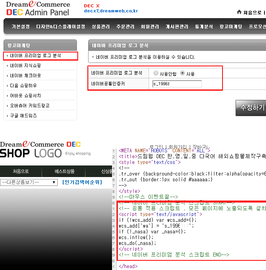This screenshot has height=270, width=266.
Task: Open 네이버 프리미엄 로그 분석 in sidebar
Action: coord(35,56)
